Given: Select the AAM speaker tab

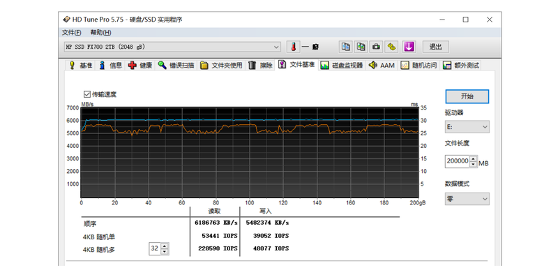Looking at the screenshot, I should click(x=382, y=65).
